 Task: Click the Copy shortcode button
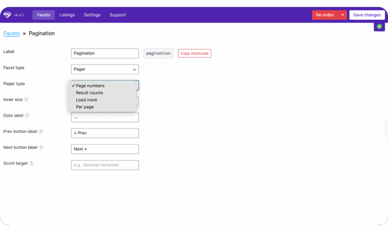(x=194, y=53)
